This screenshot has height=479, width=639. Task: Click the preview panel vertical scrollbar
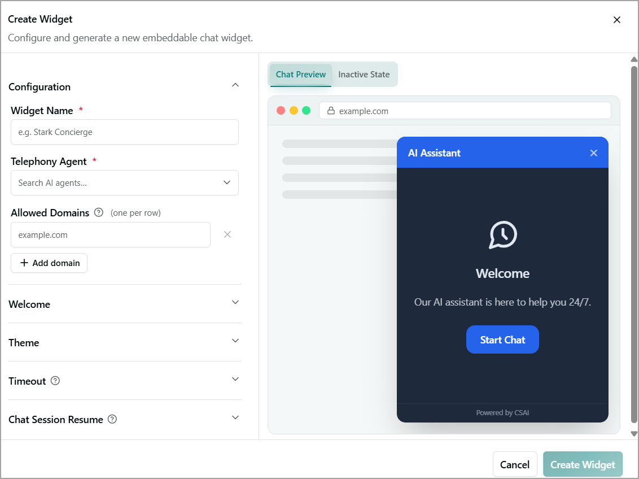pos(634,245)
